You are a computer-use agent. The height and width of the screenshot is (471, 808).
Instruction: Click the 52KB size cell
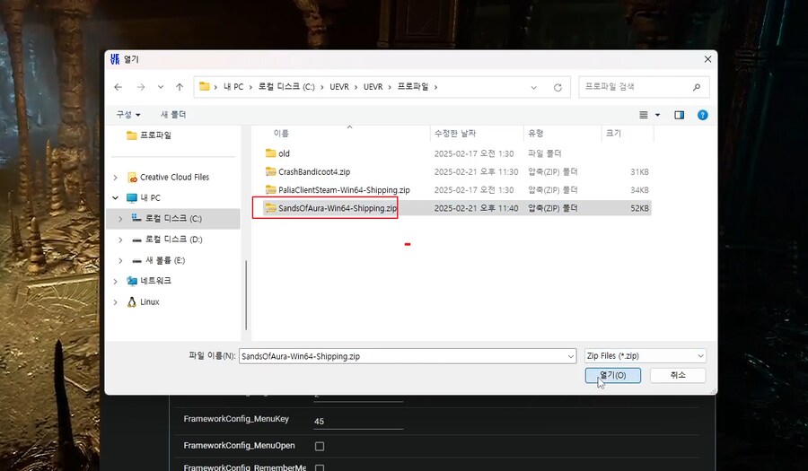pyautogui.click(x=639, y=208)
